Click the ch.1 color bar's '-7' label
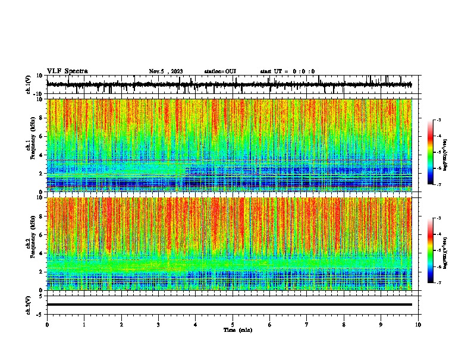 [439, 184]
